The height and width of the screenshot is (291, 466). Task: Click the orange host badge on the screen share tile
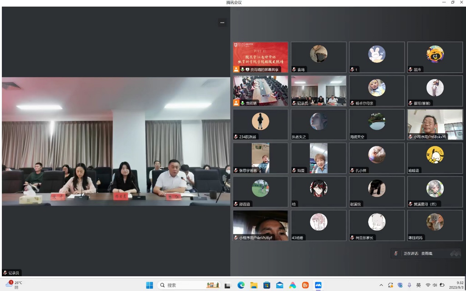point(236,69)
